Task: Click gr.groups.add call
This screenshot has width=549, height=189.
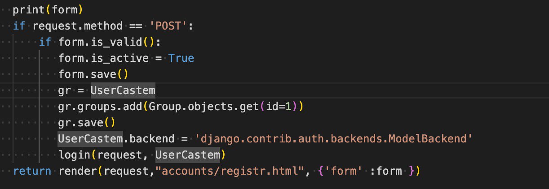Action: [100, 107]
